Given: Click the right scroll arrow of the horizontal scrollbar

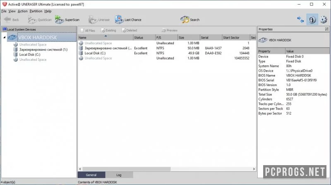Looking at the screenshot, I should point(254,169).
